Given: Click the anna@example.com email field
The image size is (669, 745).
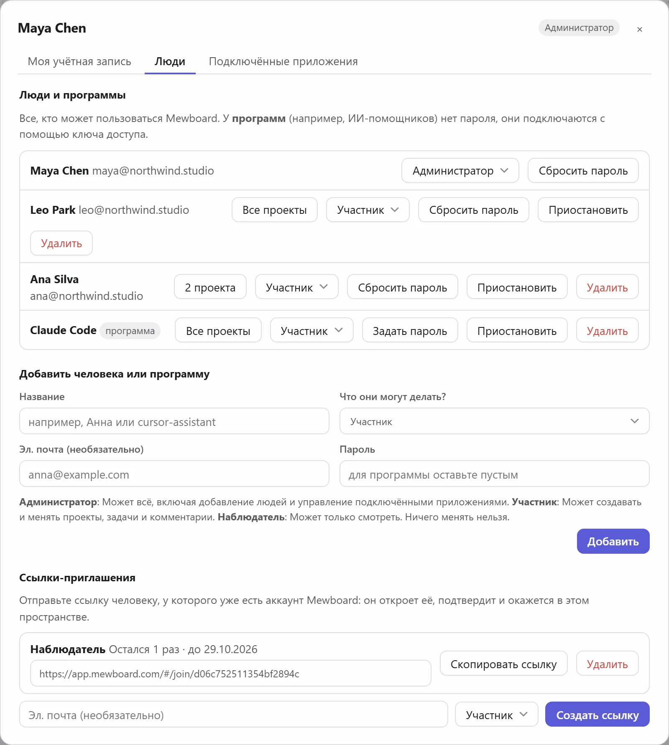Looking at the screenshot, I should 174,474.
